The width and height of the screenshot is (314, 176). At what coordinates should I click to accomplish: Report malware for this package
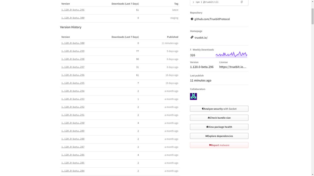(x=219, y=145)
